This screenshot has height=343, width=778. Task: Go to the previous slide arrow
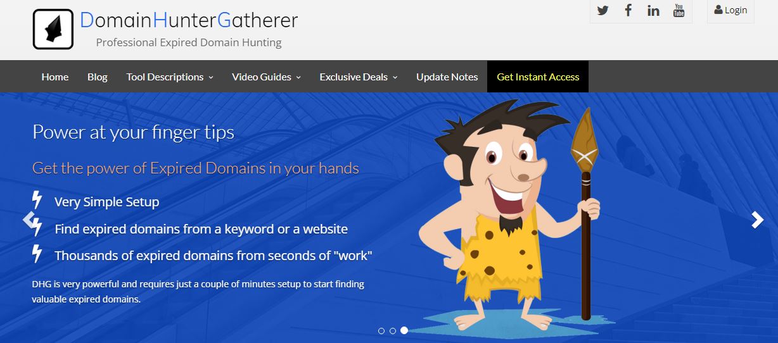click(x=29, y=219)
